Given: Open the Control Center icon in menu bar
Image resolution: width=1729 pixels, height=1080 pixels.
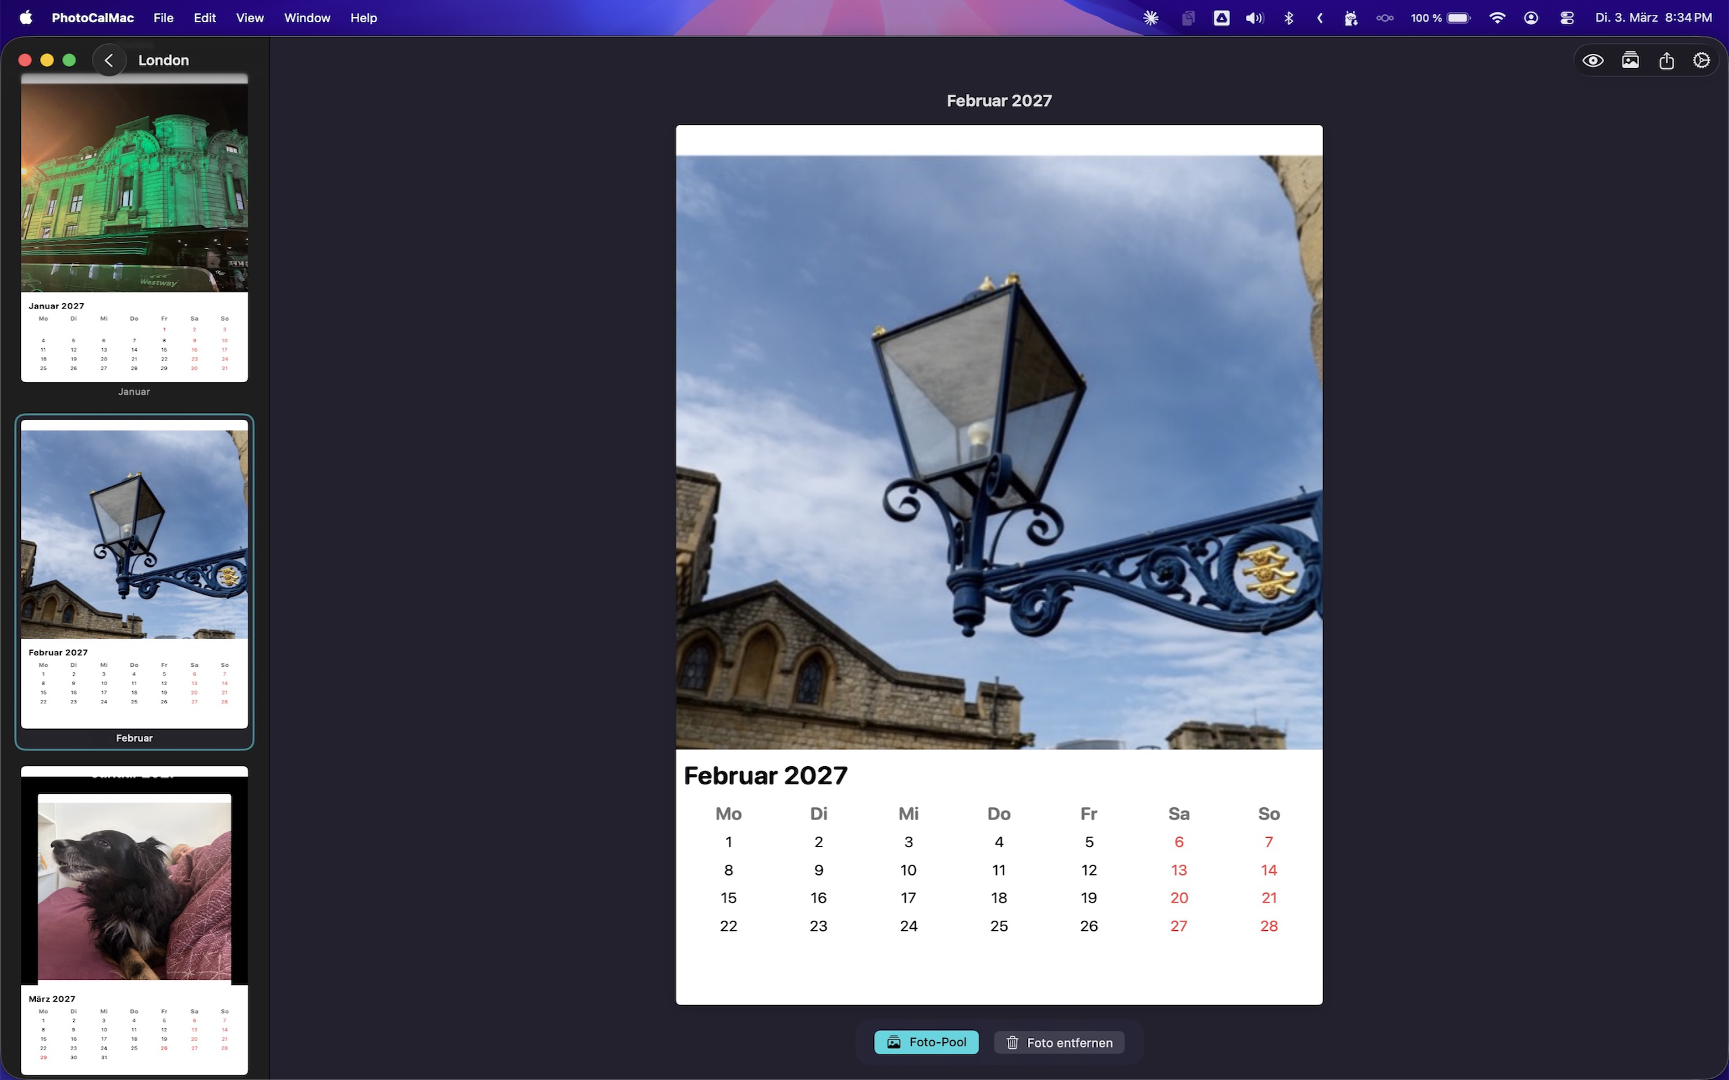Looking at the screenshot, I should [1566, 18].
